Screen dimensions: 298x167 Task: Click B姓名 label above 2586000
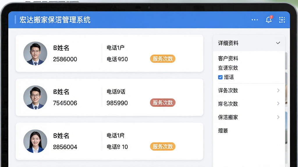(x=61, y=48)
